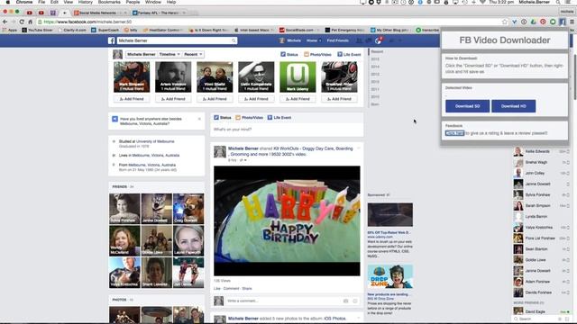Screen dimensions: 577x324
Task: Play the Happy Birthday cake video
Action: coord(287,220)
